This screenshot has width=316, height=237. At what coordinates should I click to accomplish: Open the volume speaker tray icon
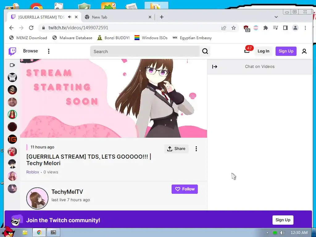tap(282, 233)
